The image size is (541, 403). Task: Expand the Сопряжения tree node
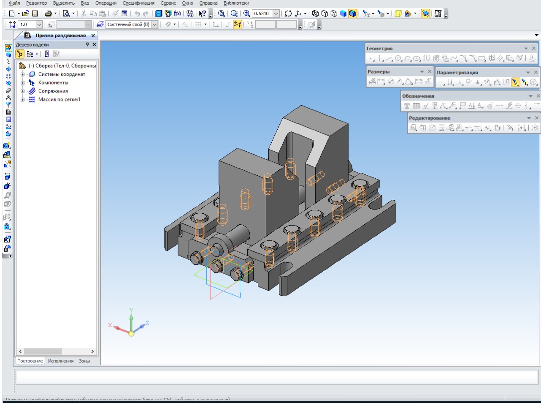[x=23, y=91]
